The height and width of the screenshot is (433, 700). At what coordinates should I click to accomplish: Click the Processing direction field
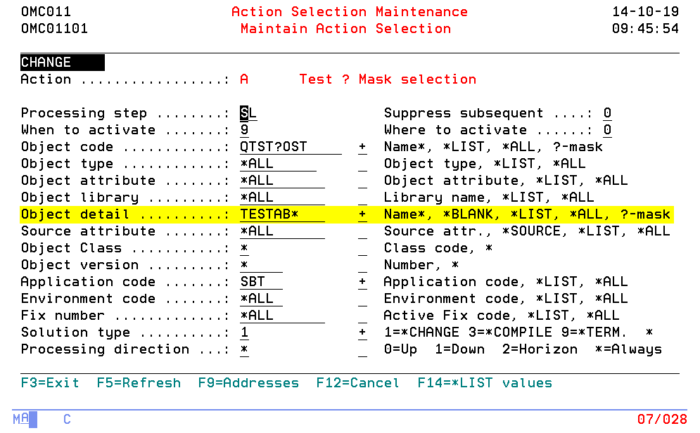244,349
